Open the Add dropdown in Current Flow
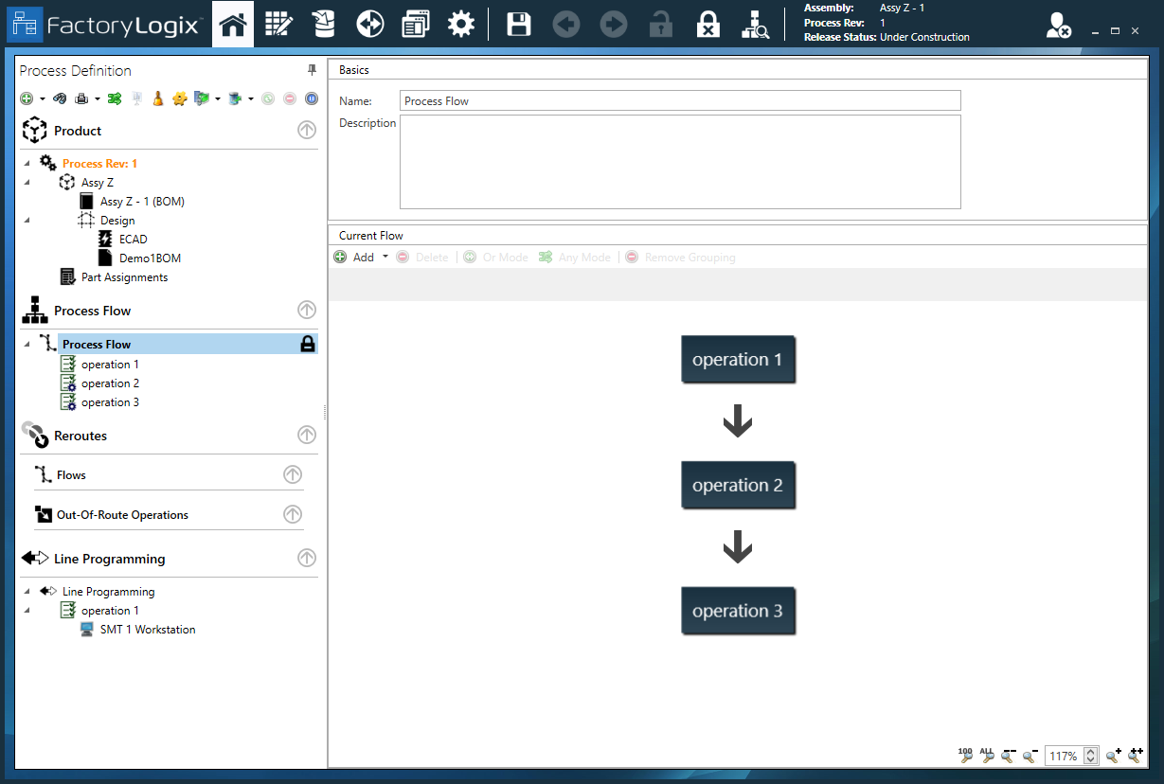 click(386, 257)
